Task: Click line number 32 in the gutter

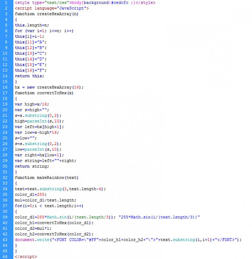Action: [x=5, y=178]
